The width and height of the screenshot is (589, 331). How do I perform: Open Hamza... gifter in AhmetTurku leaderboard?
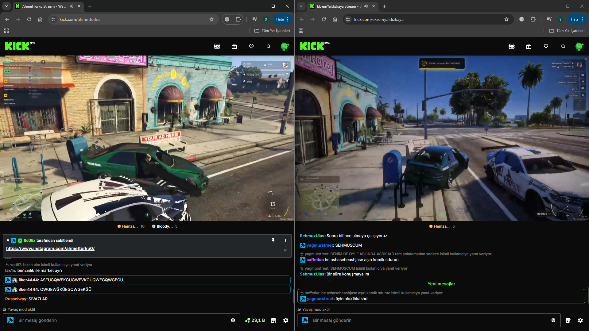coord(131,226)
